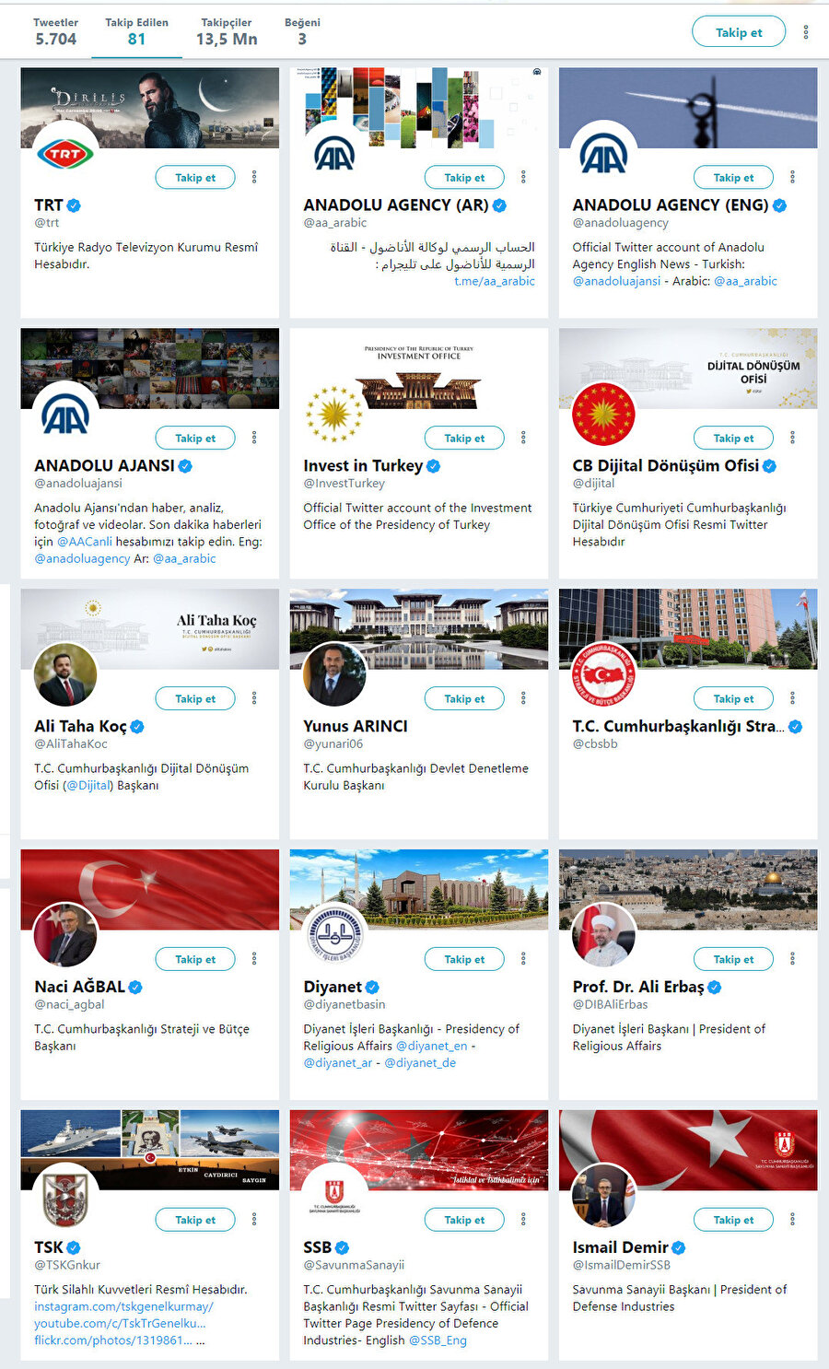Switch to Tweetler tab
The image size is (829, 1369).
click(x=55, y=31)
